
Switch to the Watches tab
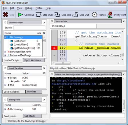(x=34, y=92)
